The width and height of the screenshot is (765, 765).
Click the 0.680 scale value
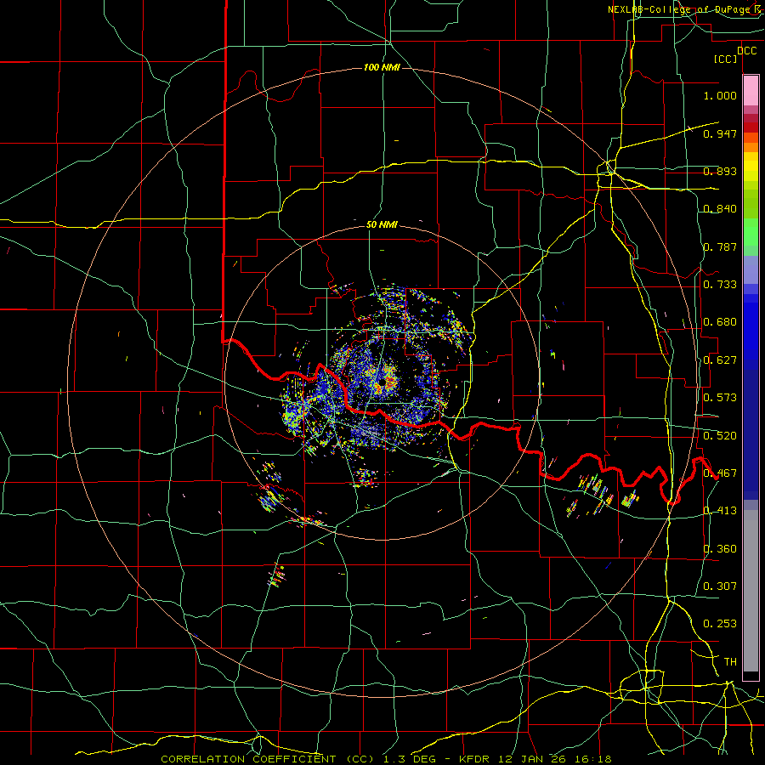(x=720, y=322)
